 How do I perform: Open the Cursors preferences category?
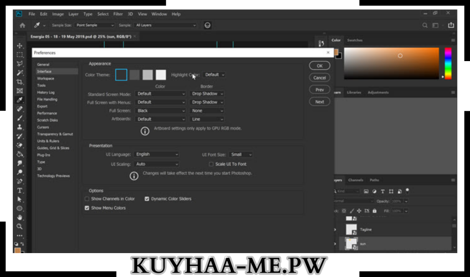43,127
